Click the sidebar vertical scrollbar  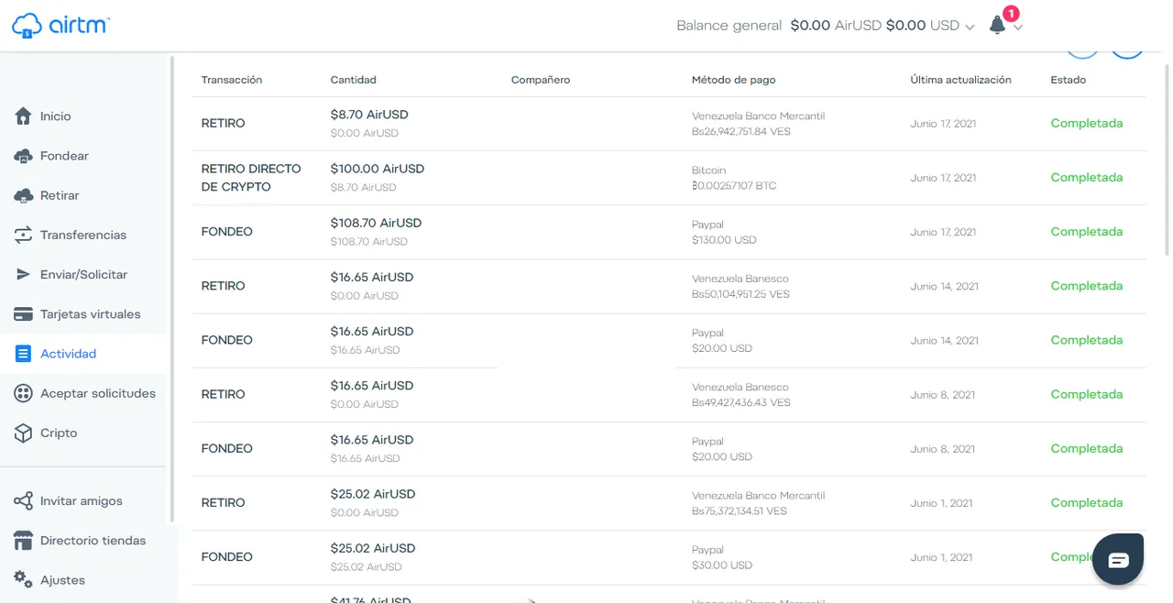coord(171,289)
